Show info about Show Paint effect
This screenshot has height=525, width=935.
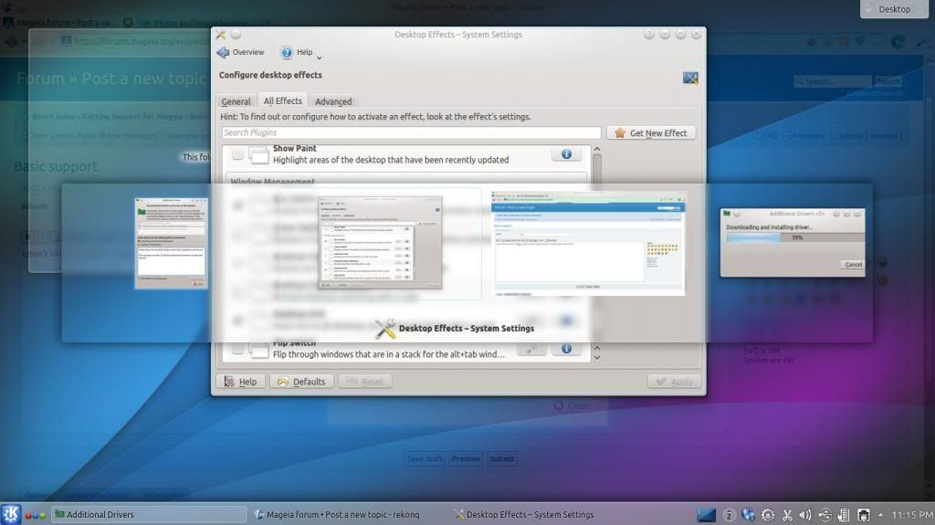[x=566, y=154]
